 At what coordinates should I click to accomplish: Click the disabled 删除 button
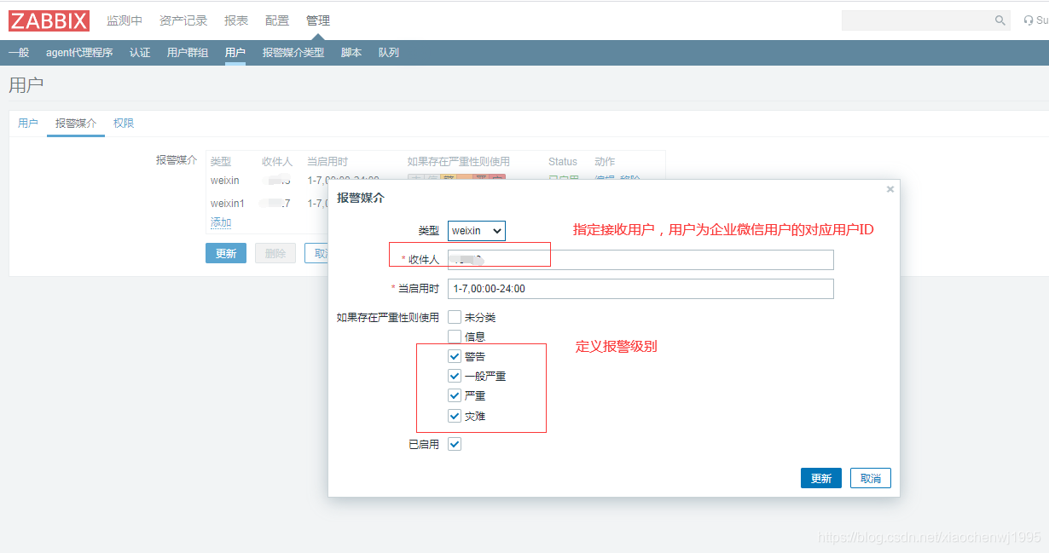click(275, 253)
